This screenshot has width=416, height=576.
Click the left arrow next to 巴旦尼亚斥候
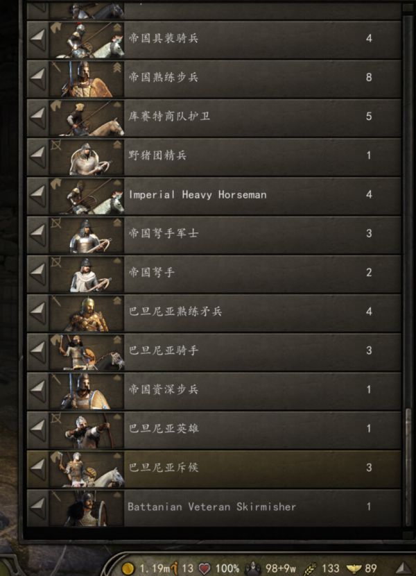coord(38,467)
